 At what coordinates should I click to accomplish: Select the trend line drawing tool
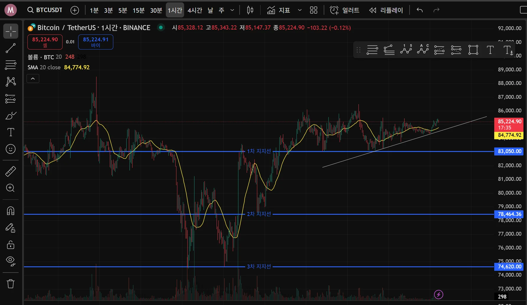pos(11,48)
